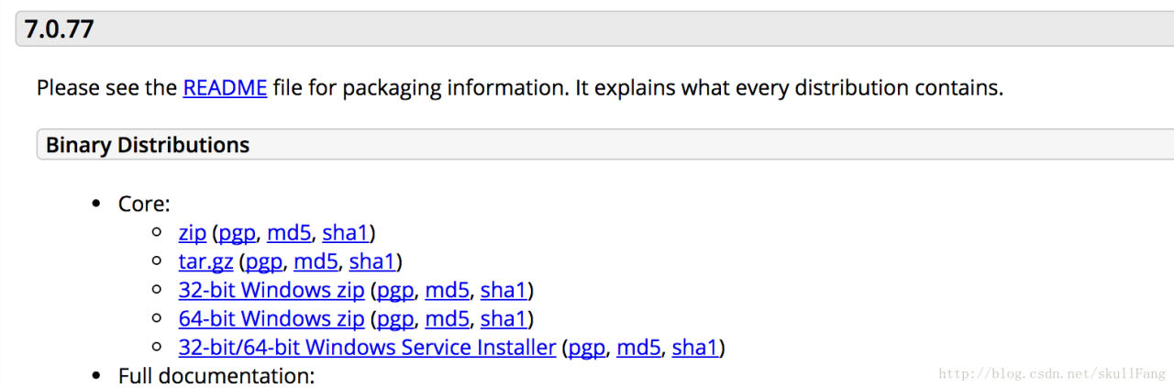
Task: Open the pgp signature for tar.gz
Action: tap(263, 261)
